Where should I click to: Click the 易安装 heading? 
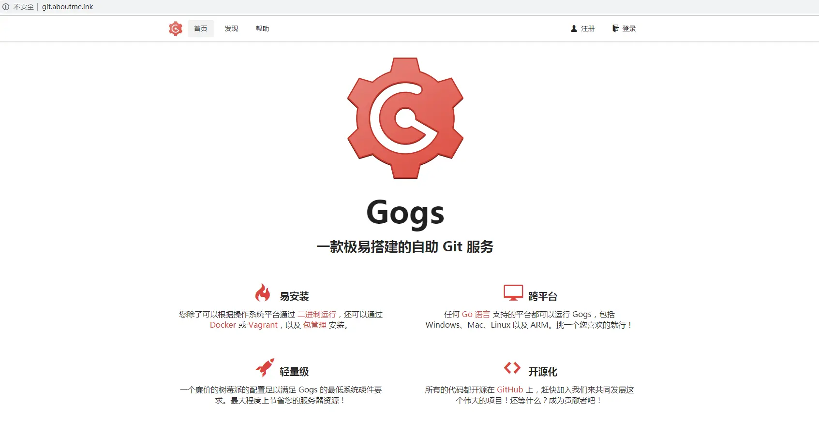coord(294,297)
